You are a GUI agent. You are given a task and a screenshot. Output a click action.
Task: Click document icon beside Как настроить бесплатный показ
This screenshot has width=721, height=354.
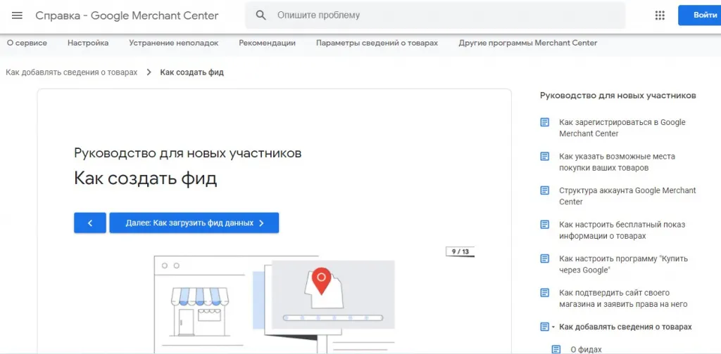tap(544, 225)
